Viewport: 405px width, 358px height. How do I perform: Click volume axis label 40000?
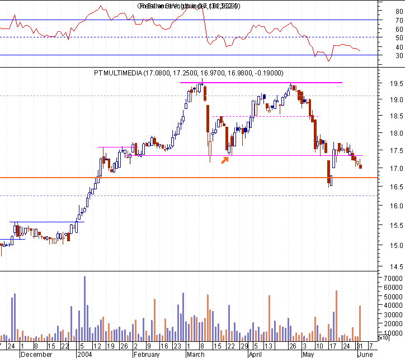[x=393, y=306]
